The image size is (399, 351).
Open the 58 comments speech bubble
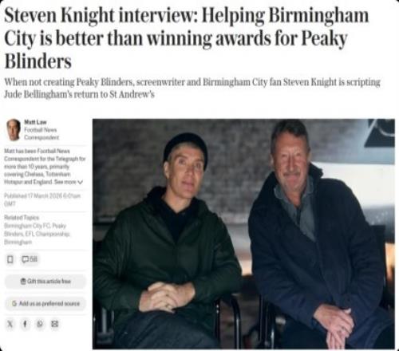click(x=30, y=259)
